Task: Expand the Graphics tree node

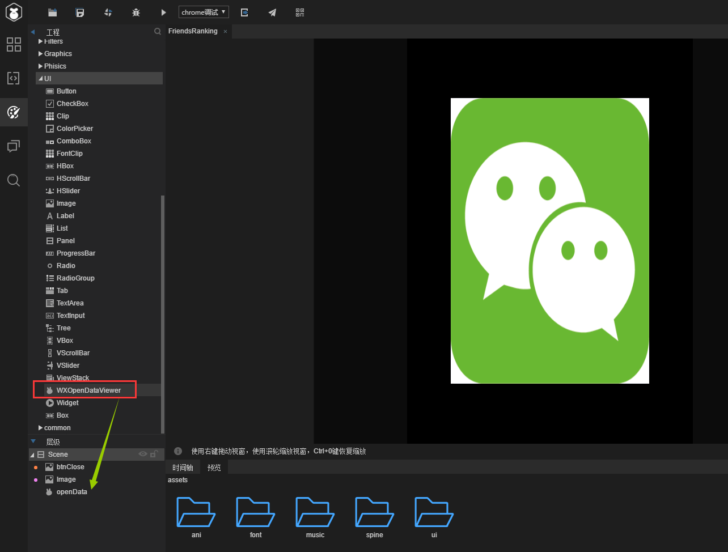Action: (40, 54)
